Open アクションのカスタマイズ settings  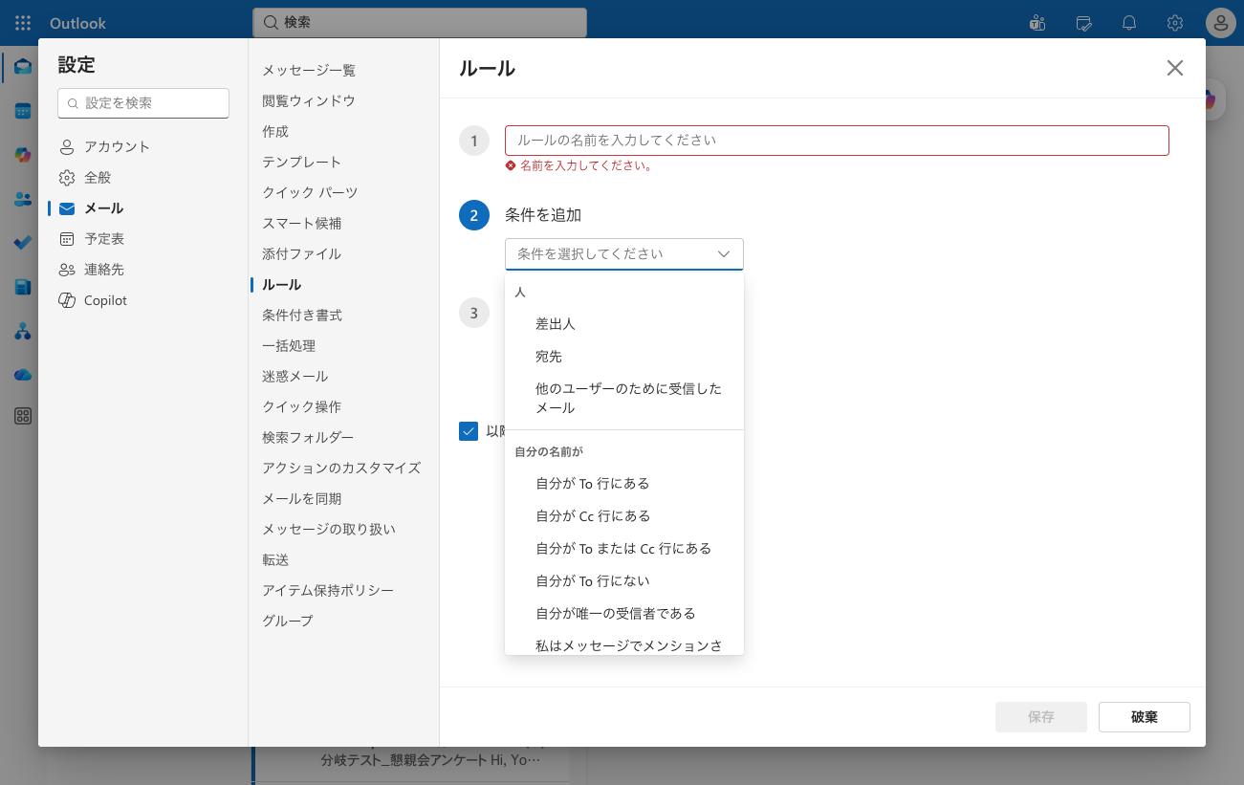(343, 468)
